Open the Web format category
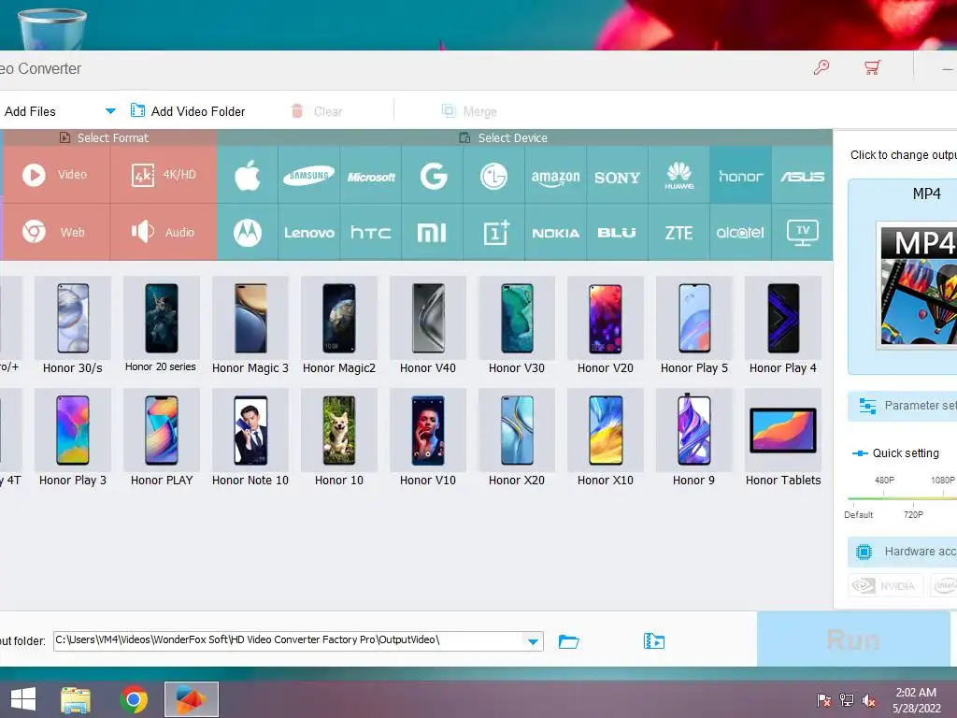This screenshot has width=957, height=718. [56, 233]
